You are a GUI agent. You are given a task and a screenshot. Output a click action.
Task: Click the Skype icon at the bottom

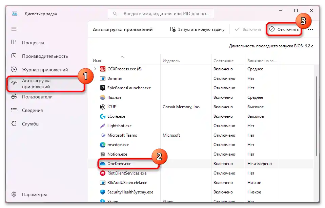tap(102, 201)
